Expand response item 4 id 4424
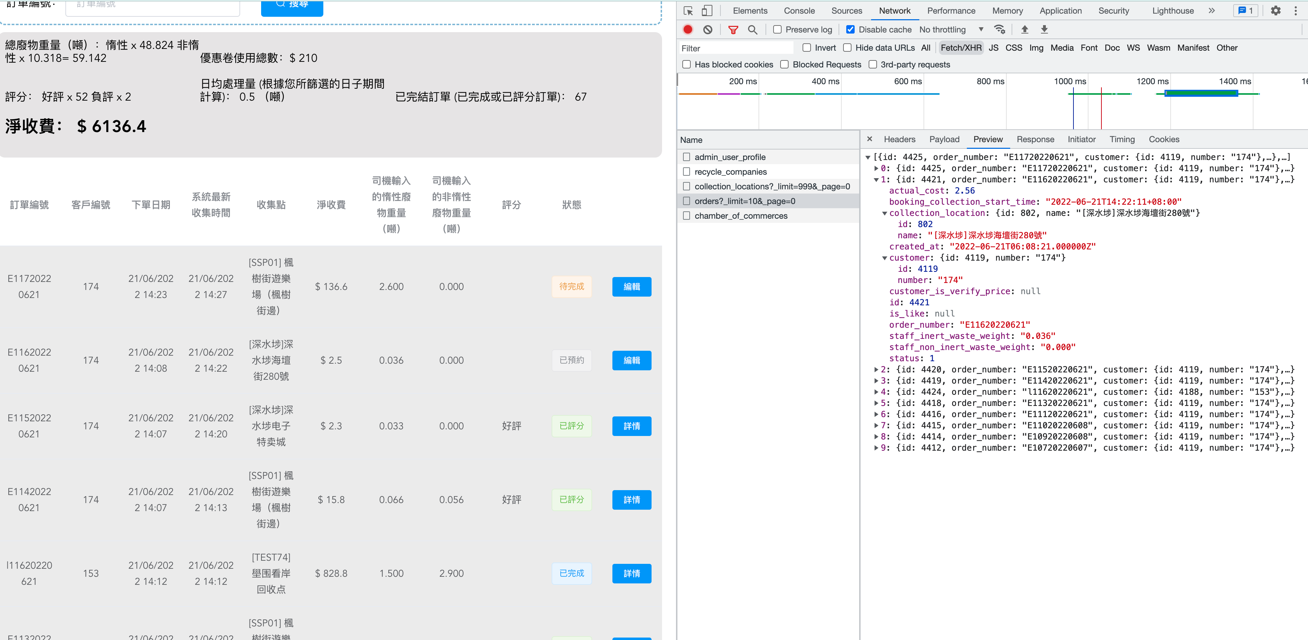The height and width of the screenshot is (640, 1308). pyautogui.click(x=876, y=392)
